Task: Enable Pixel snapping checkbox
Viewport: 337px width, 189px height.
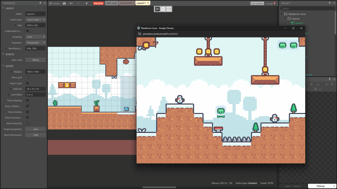Action: 27,100
